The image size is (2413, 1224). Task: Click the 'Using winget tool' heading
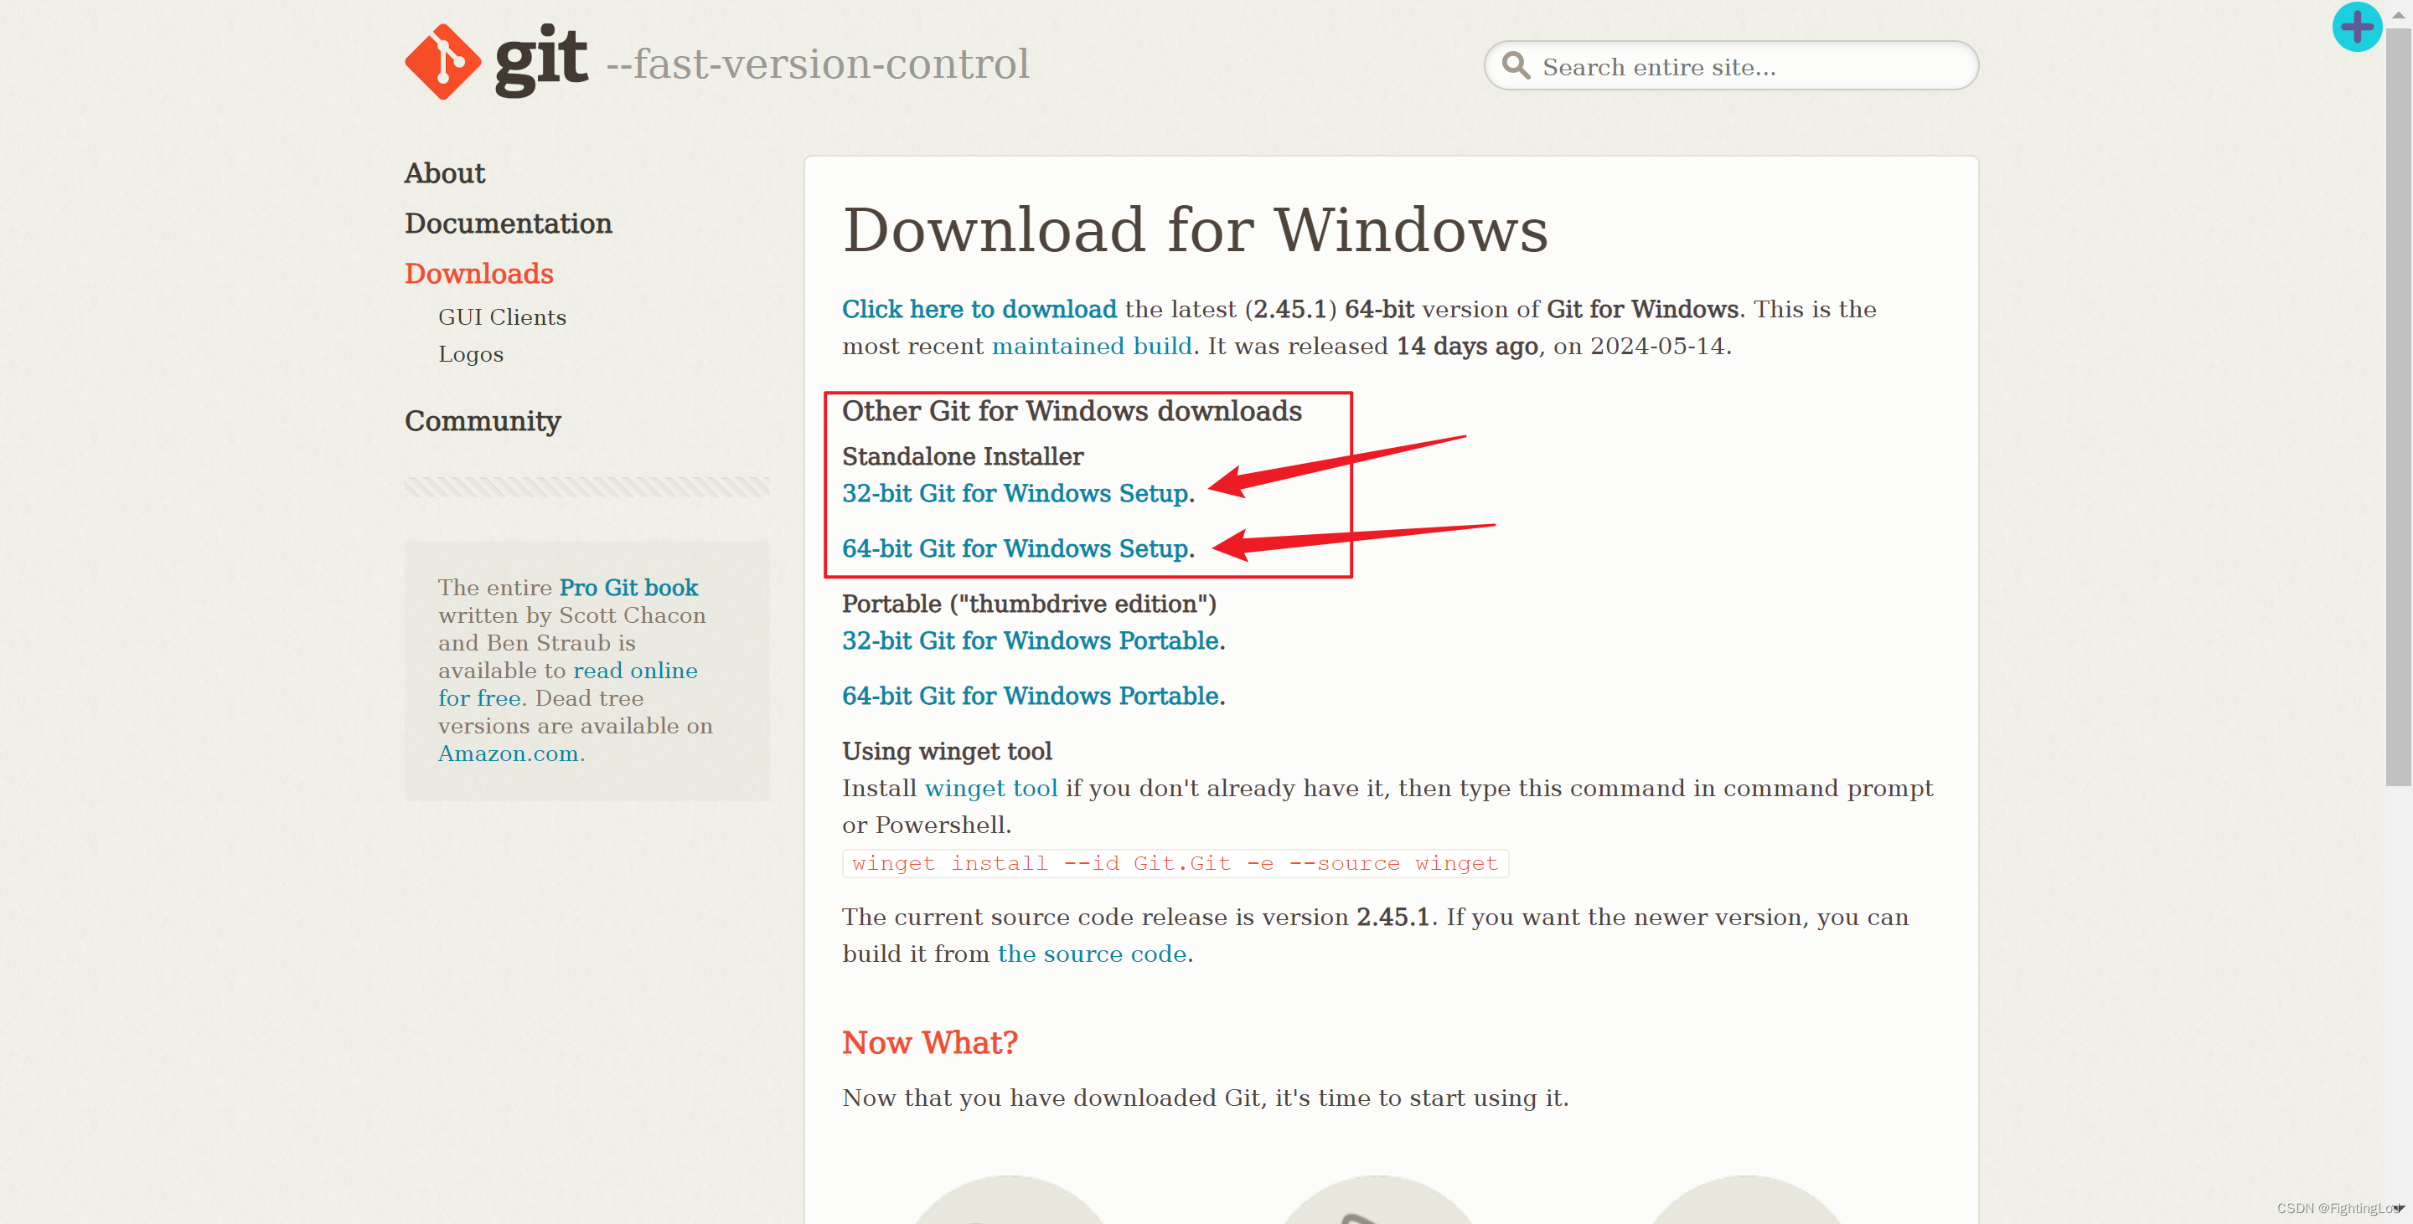pyautogui.click(x=946, y=752)
